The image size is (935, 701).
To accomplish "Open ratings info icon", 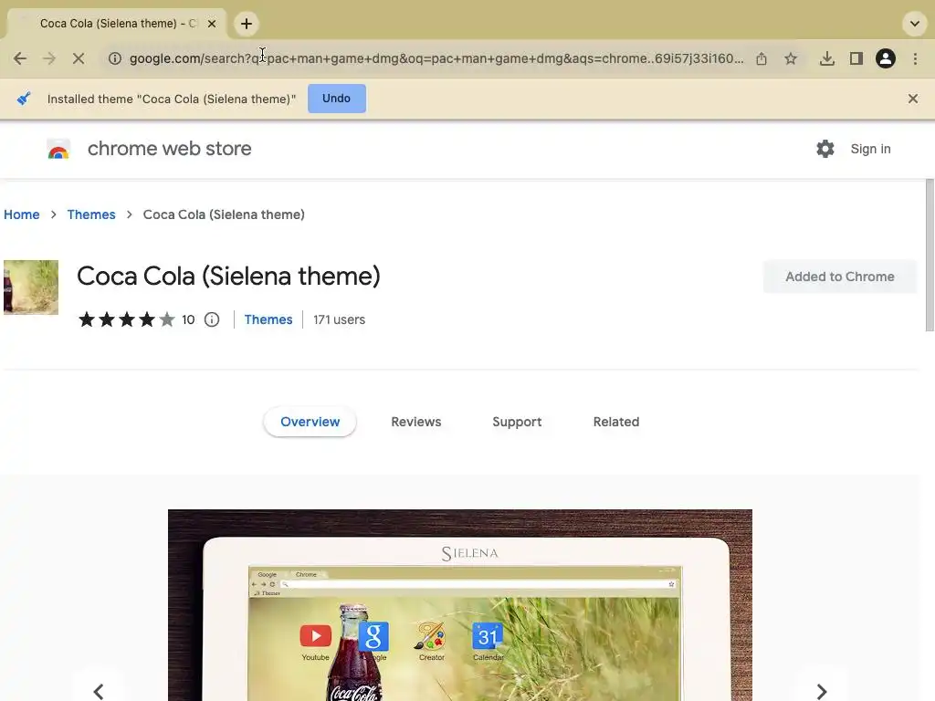I will 212,320.
